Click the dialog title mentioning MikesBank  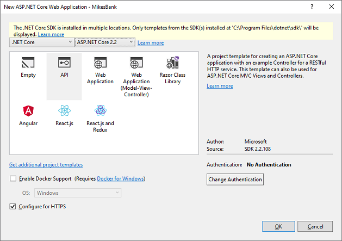point(60,7)
